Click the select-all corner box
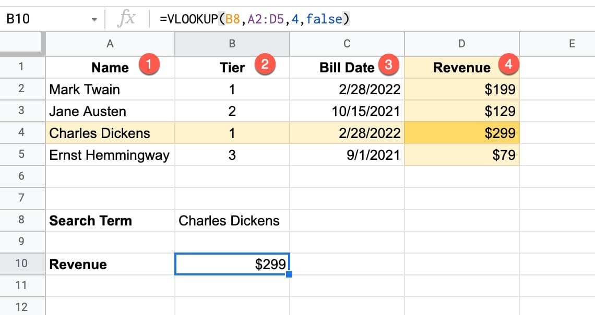Screen dimensions: 595x315 coord(22,44)
